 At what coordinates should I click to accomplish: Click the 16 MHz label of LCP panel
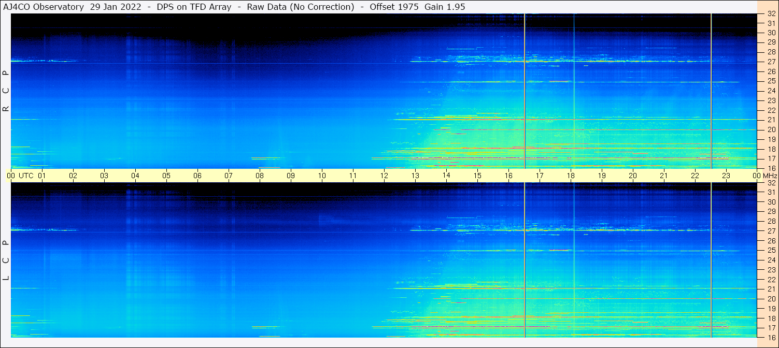(x=771, y=337)
